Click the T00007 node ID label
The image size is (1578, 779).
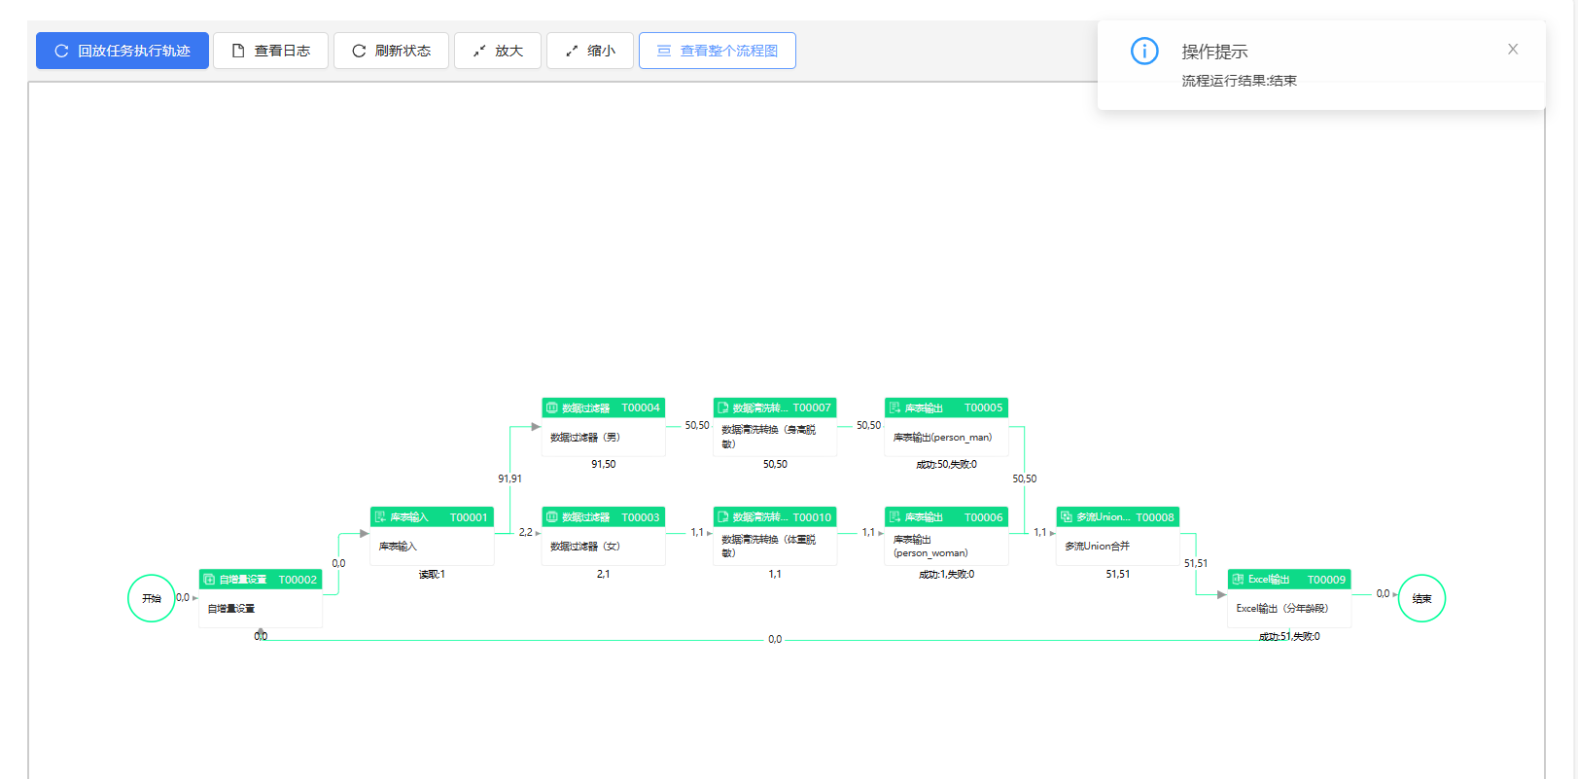pos(812,407)
